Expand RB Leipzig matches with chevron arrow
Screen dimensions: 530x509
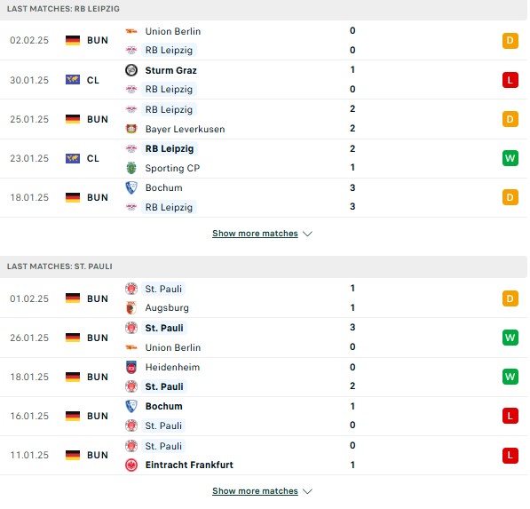pos(307,234)
